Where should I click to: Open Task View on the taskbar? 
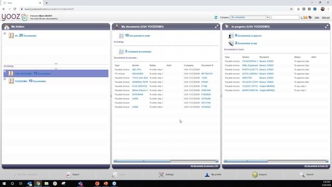[x=21, y=183]
